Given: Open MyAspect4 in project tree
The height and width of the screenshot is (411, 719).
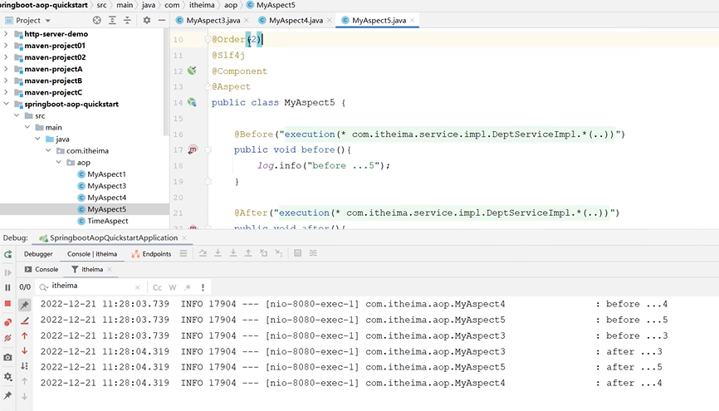Looking at the screenshot, I should [106, 198].
